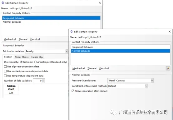Uncheck Allow separation after contact

(73, 91)
